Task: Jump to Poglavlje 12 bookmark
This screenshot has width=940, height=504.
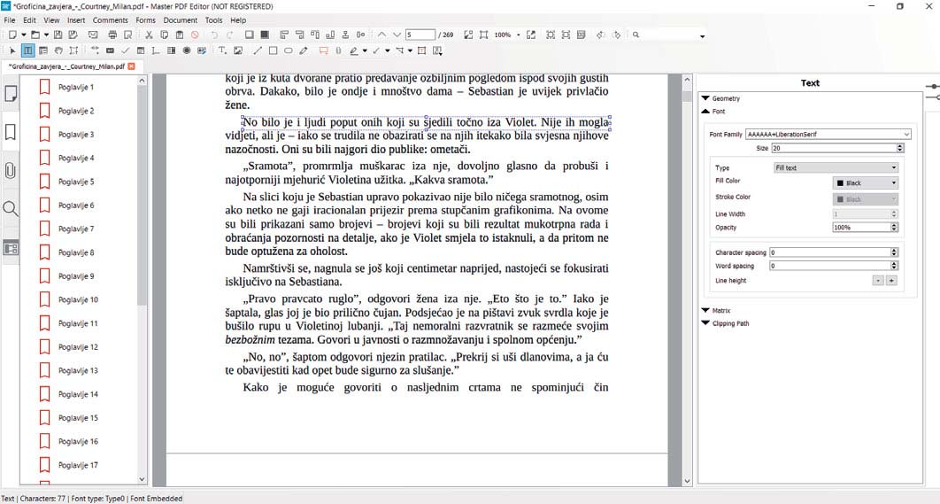Action: tap(78, 347)
